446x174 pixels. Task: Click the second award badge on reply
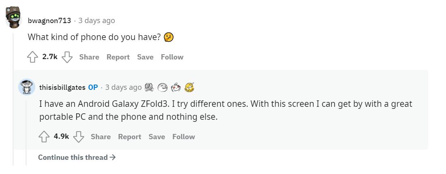click(163, 87)
